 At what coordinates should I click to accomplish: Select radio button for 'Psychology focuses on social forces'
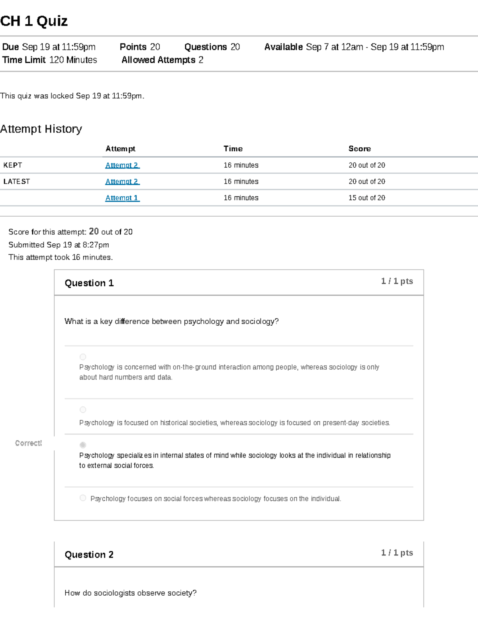[x=83, y=498]
